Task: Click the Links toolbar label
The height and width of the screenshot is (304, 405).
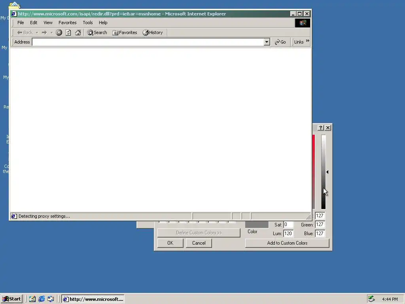Action: [299, 42]
